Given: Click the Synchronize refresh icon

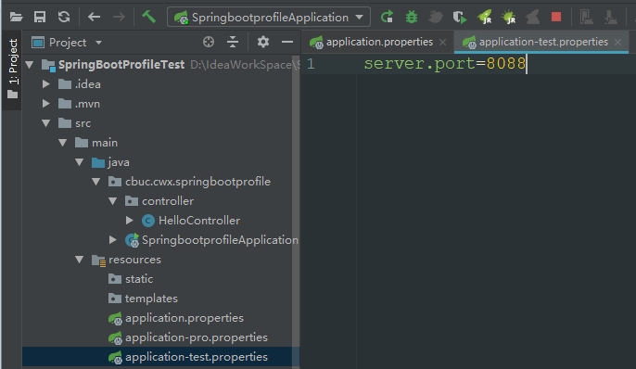Looking at the screenshot, I should point(64,17).
